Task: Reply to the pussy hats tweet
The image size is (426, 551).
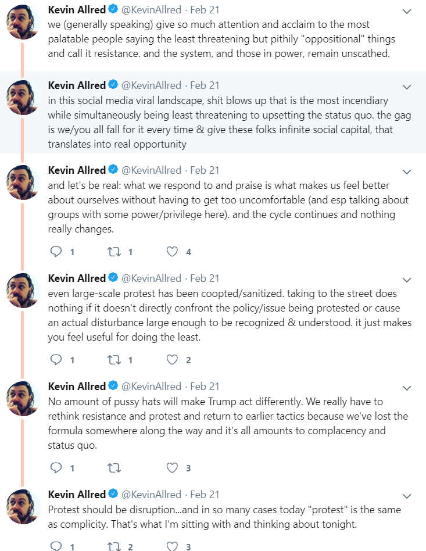Action: click(56, 468)
